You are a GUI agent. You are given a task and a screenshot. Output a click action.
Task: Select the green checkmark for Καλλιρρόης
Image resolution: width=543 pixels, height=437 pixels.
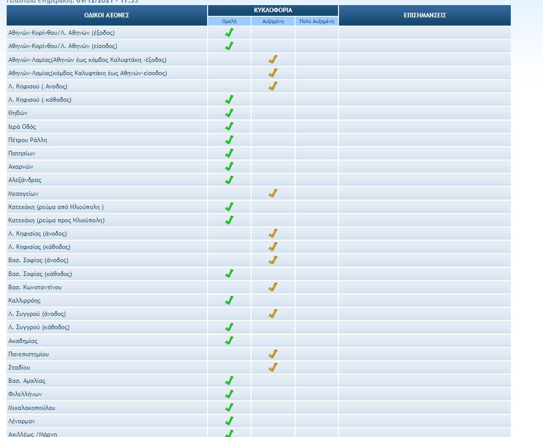point(229,300)
